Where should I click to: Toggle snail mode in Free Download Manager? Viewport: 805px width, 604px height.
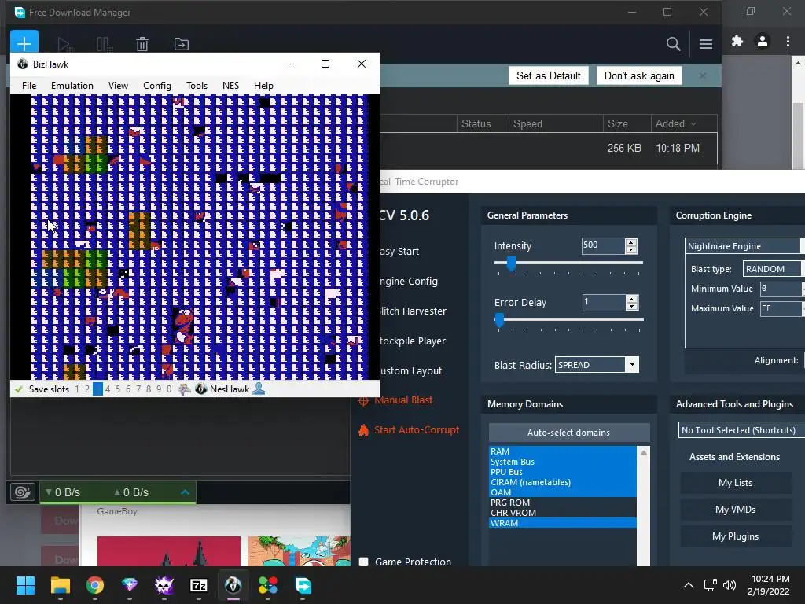tap(23, 492)
